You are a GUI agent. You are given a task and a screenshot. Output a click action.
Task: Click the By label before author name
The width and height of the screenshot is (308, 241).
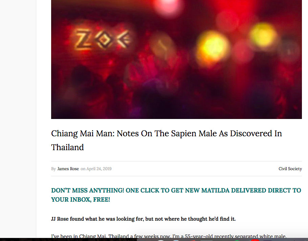pos(54,169)
